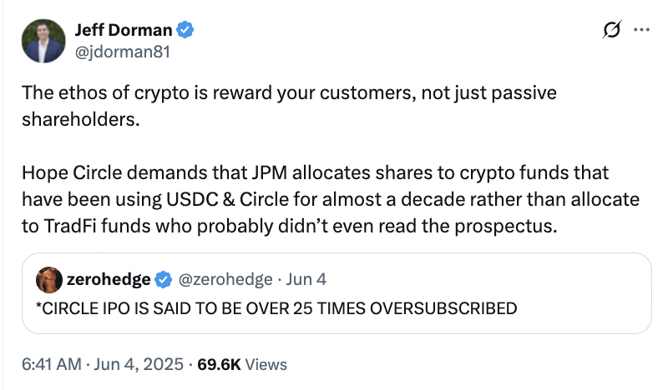Click Jeff Dorman's profile picture
Viewport: 668px width, 390px height.
coord(45,41)
